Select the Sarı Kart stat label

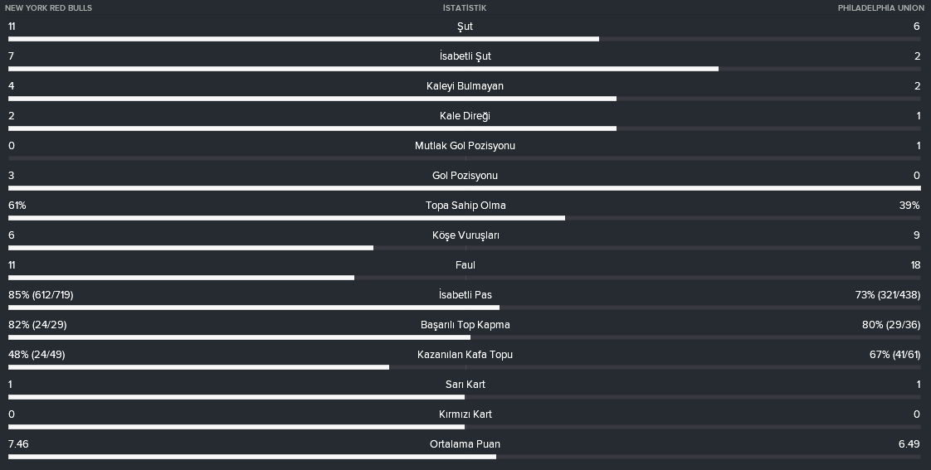[465, 385]
